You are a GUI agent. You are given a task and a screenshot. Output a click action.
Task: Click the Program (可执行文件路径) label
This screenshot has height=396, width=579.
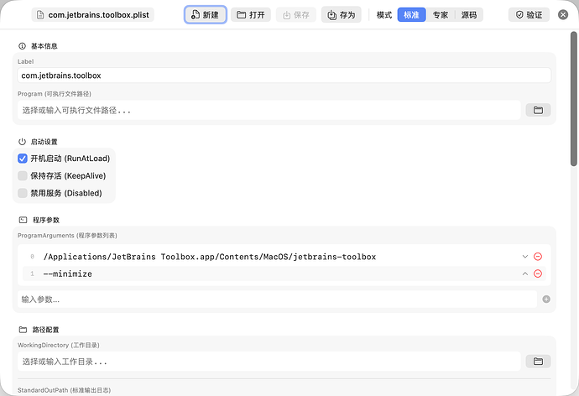point(55,94)
